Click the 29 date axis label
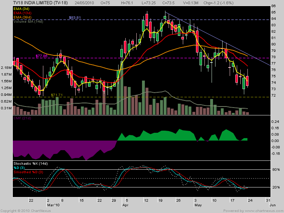Image resolution: width=284 pixels, height=213 pixels. pos(114,200)
